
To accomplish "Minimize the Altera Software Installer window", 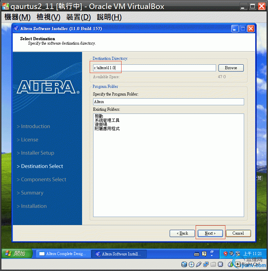I will pos(235,28).
